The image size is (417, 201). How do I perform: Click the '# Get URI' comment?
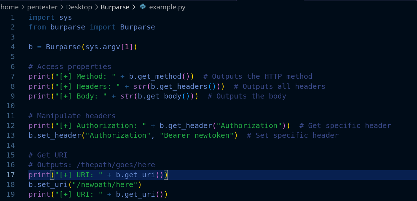[48, 155]
